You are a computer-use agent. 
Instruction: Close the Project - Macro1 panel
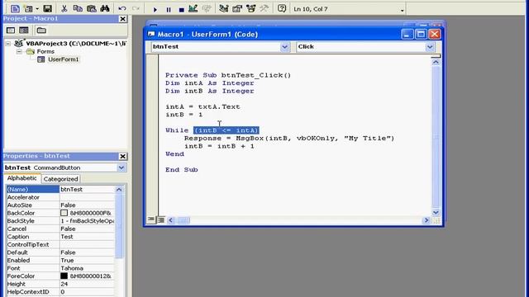click(x=123, y=19)
